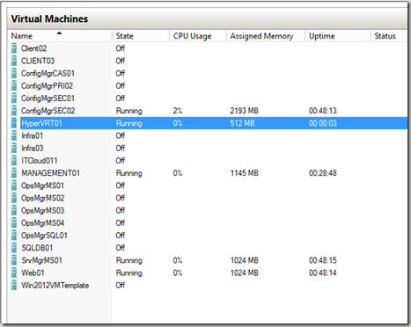411x327 pixels.
Task: Select the ConfigMgrSEC01 virtual machine name
Action: 48,98
